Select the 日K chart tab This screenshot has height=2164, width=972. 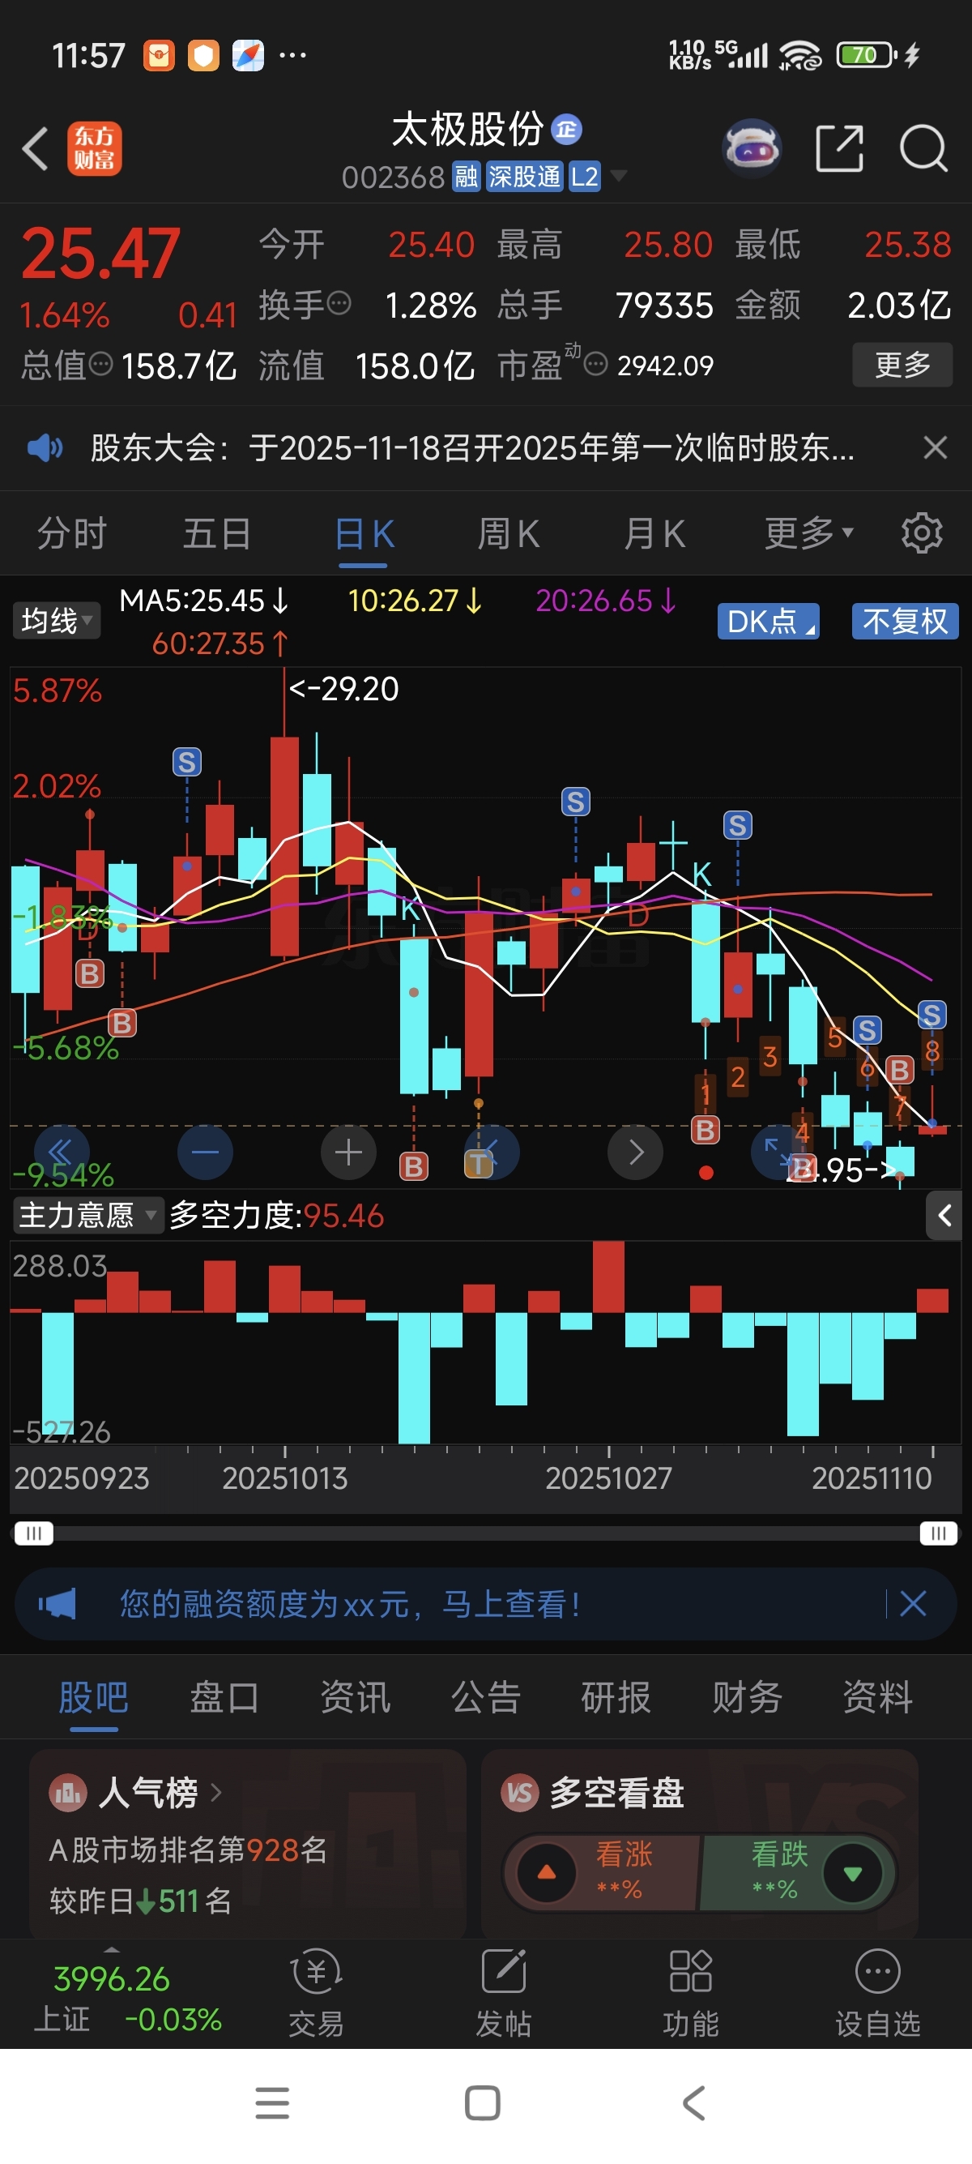(364, 533)
